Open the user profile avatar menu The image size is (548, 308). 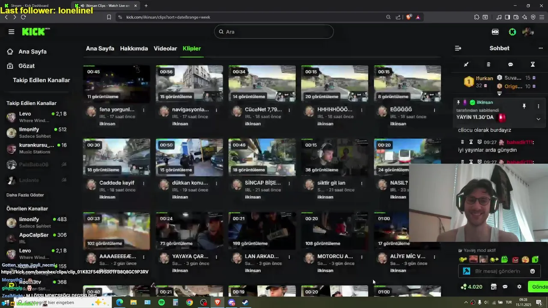[528, 32]
